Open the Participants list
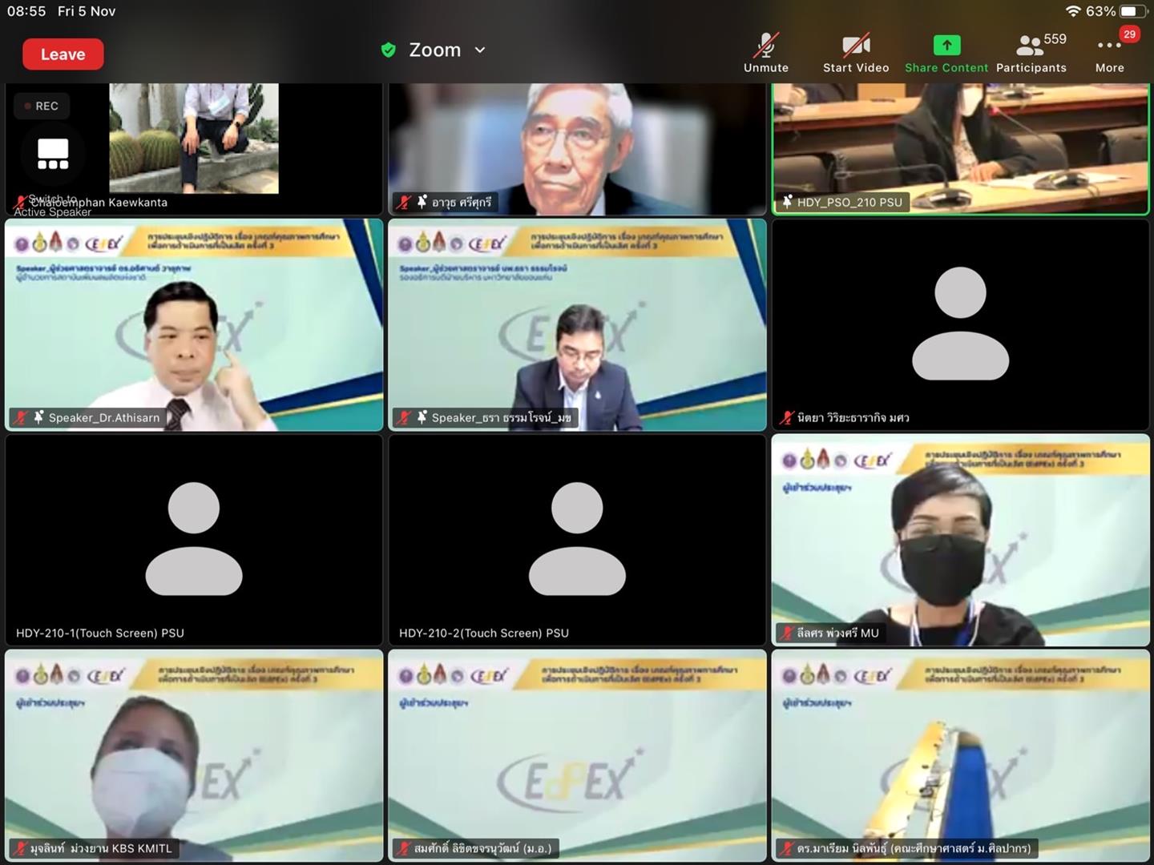 tap(1031, 54)
